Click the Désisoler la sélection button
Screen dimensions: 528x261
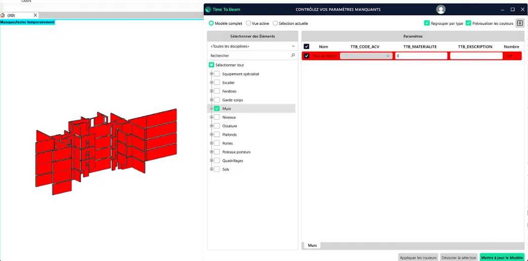coord(459,257)
